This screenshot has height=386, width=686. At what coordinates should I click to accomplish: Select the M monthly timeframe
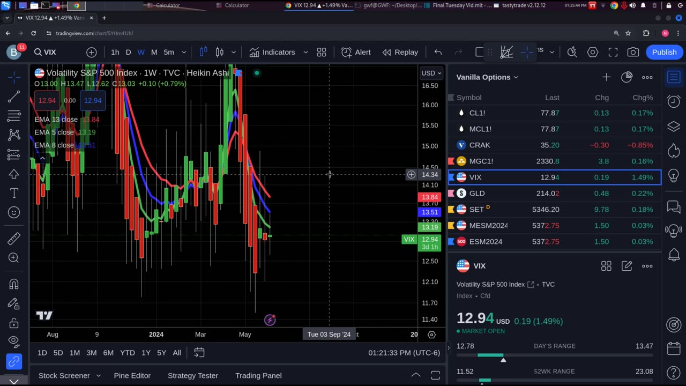(154, 52)
